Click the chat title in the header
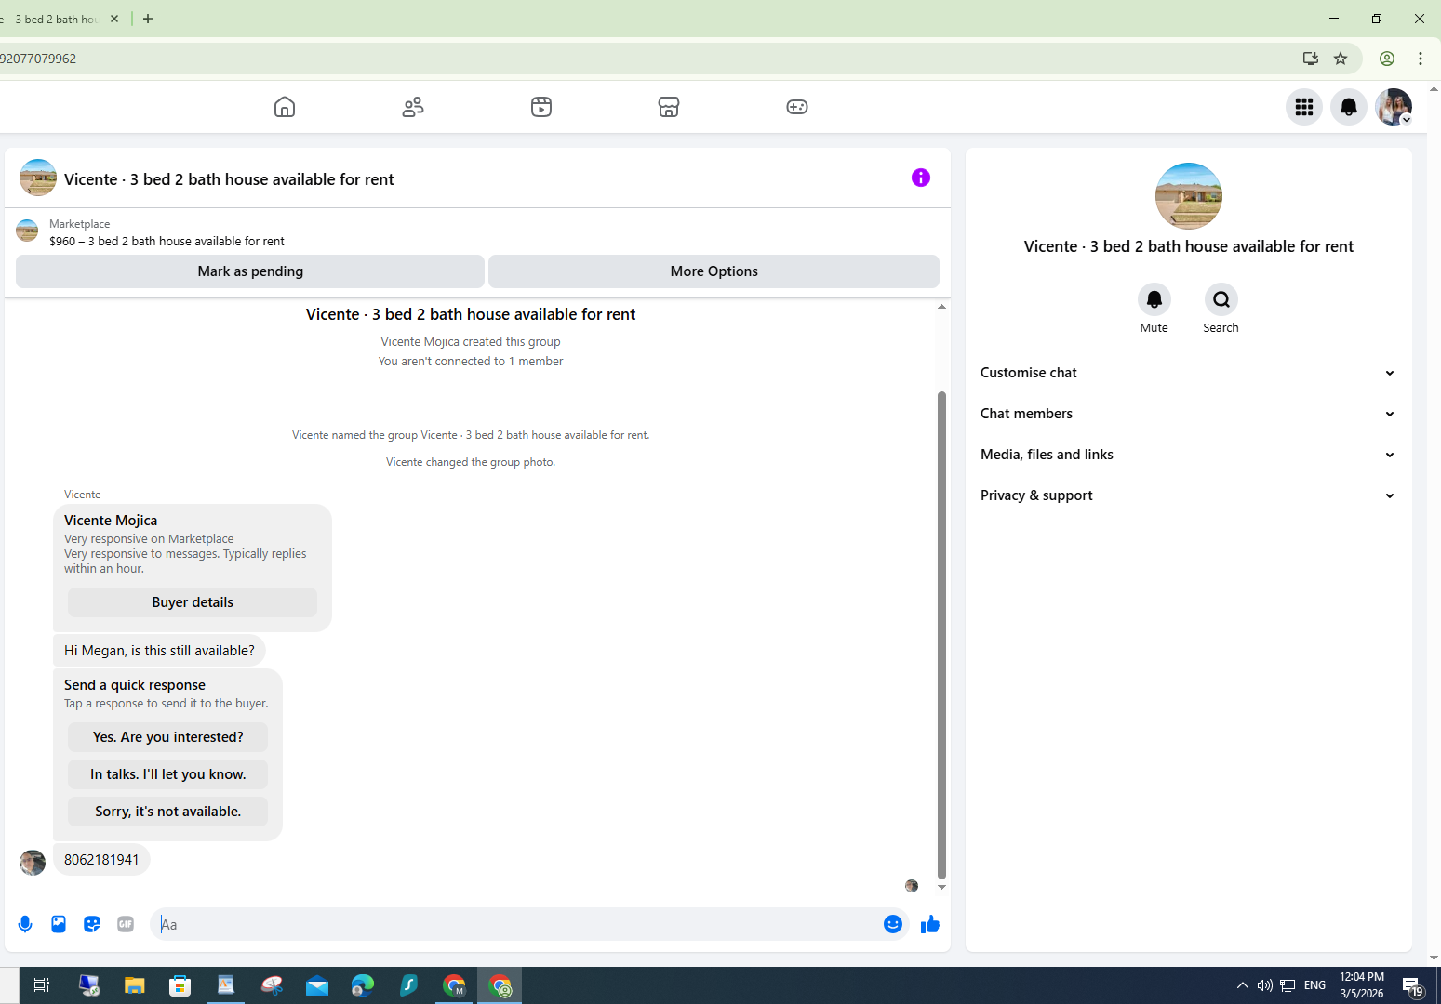The image size is (1441, 1004). point(229,179)
